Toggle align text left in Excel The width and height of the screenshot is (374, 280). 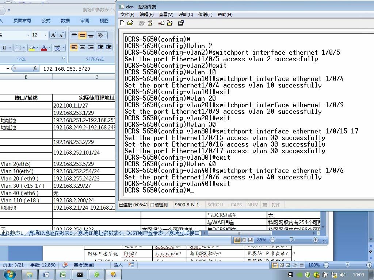click(74, 47)
